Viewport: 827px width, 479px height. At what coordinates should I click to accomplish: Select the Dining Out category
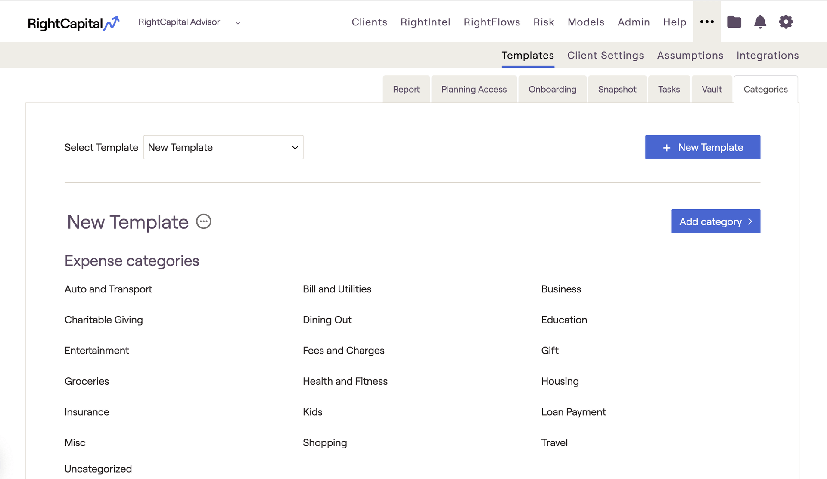[x=327, y=320]
